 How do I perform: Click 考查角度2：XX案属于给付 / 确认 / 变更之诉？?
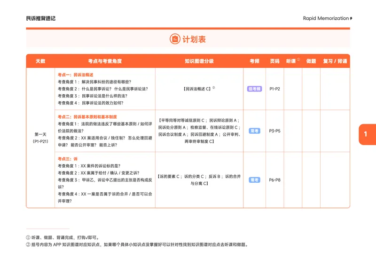pyautogui.click(x=98, y=172)
